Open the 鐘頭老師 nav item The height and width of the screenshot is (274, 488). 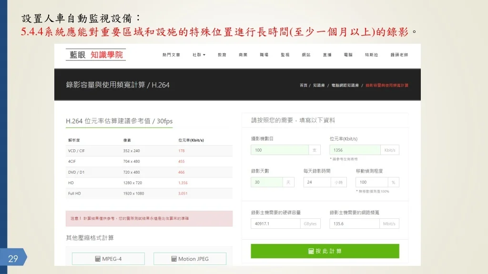(399, 55)
